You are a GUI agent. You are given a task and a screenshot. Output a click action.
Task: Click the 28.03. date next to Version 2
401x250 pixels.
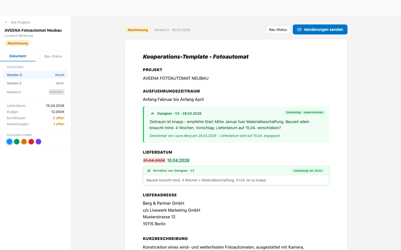(x=60, y=83)
